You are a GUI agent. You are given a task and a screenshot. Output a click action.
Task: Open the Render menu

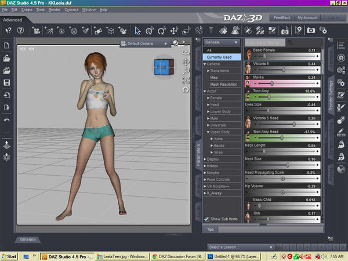56,10
